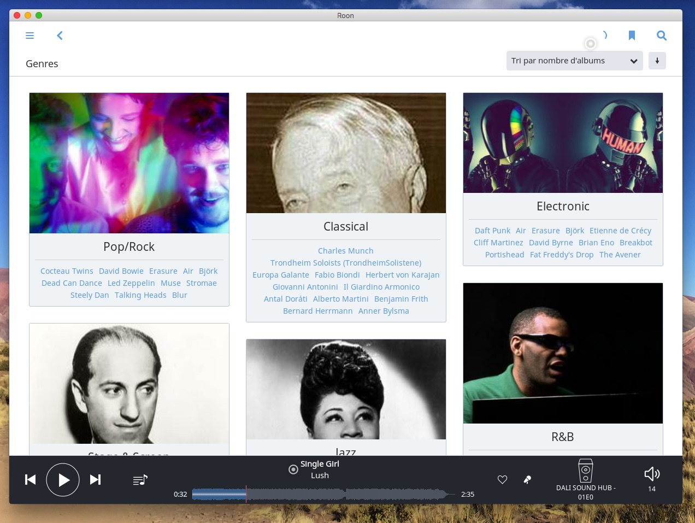The height and width of the screenshot is (523, 695).
Task: Open the Electronic genre title
Action: (x=563, y=206)
